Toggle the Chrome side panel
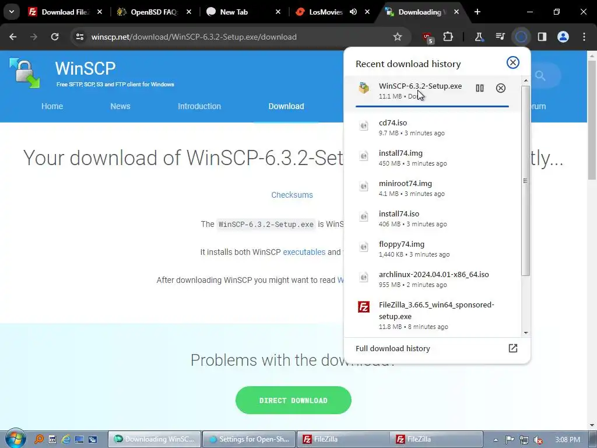The width and height of the screenshot is (597, 448). (542, 37)
